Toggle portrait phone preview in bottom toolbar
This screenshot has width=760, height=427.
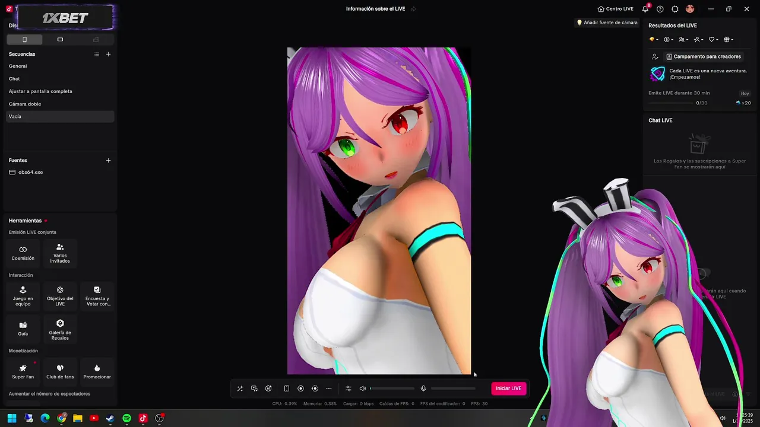pos(286,388)
